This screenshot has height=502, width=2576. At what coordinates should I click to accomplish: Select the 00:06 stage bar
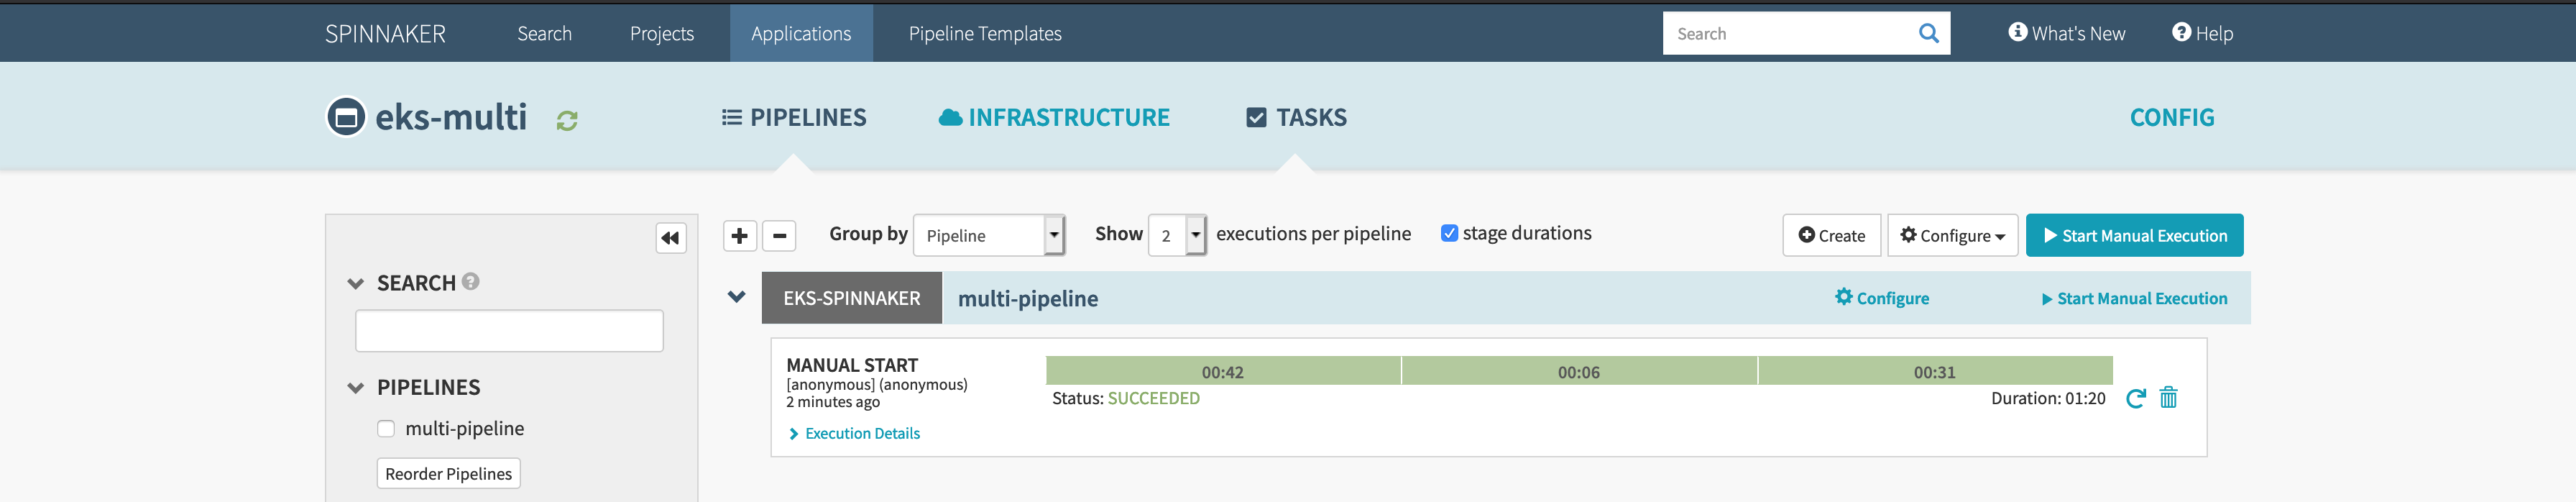[1579, 371]
